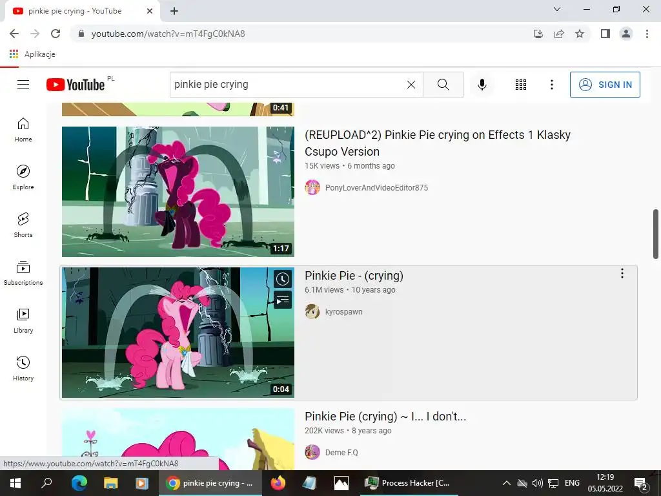Open Windows taskbar search
Image resolution: width=661 pixels, height=496 pixels.
tap(46, 483)
